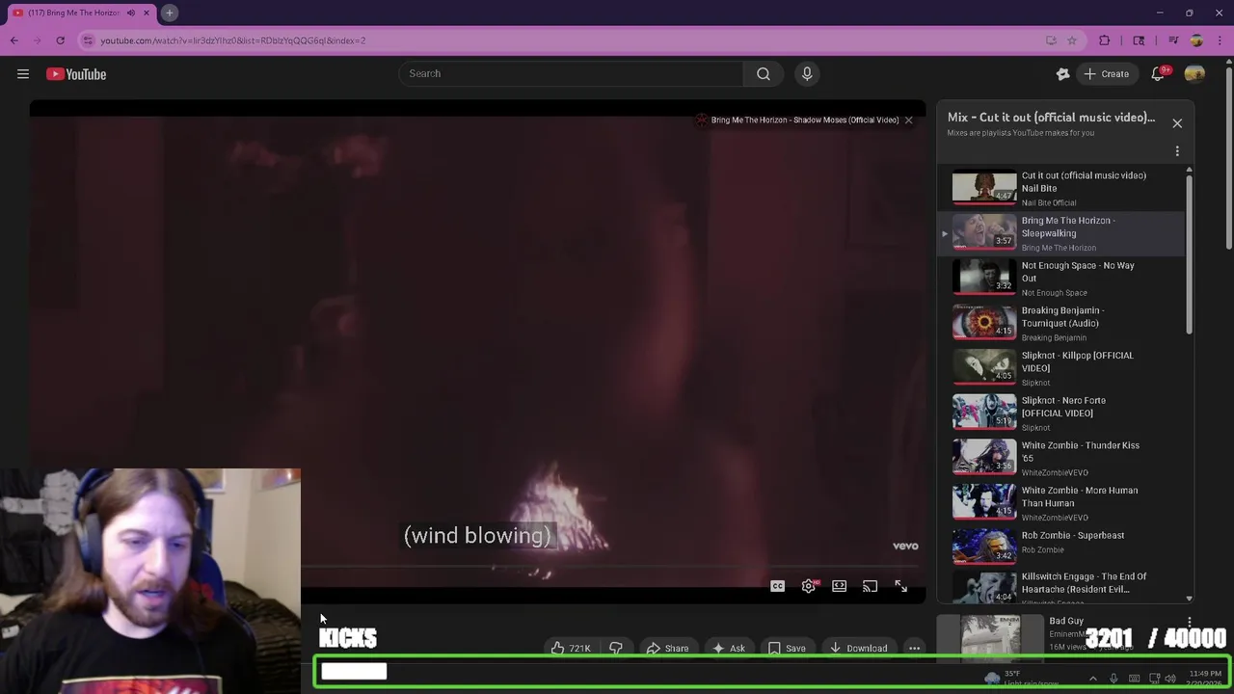
Task: Go to the YouTube home logo
Action: tap(76, 74)
